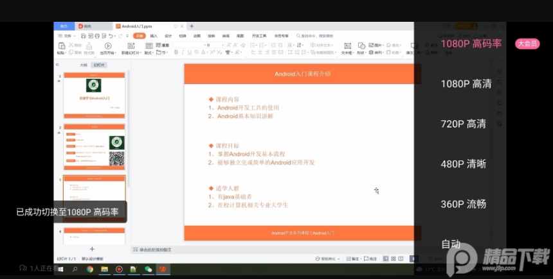
Task: Select 1080P 高码率 video quality
Action: (x=471, y=44)
